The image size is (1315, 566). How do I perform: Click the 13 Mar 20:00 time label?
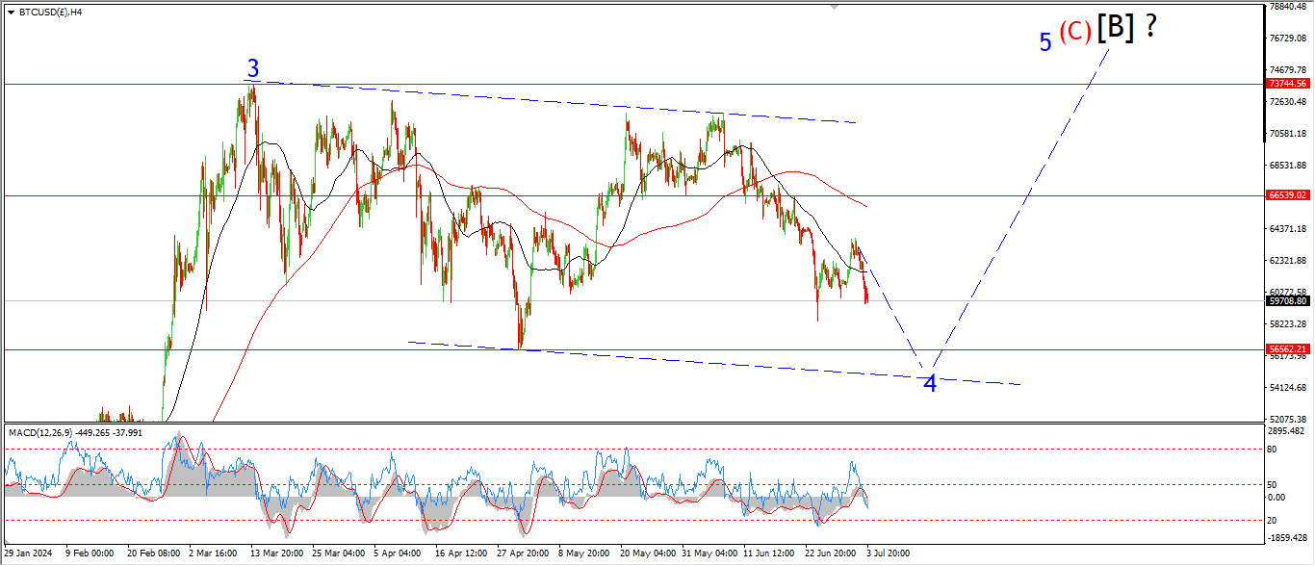275,553
